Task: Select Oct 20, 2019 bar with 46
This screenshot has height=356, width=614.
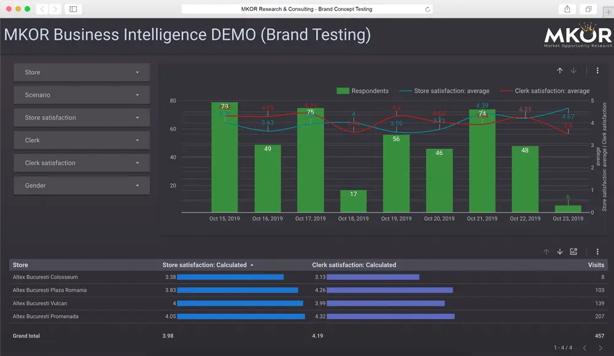Action: click(440, 181)
